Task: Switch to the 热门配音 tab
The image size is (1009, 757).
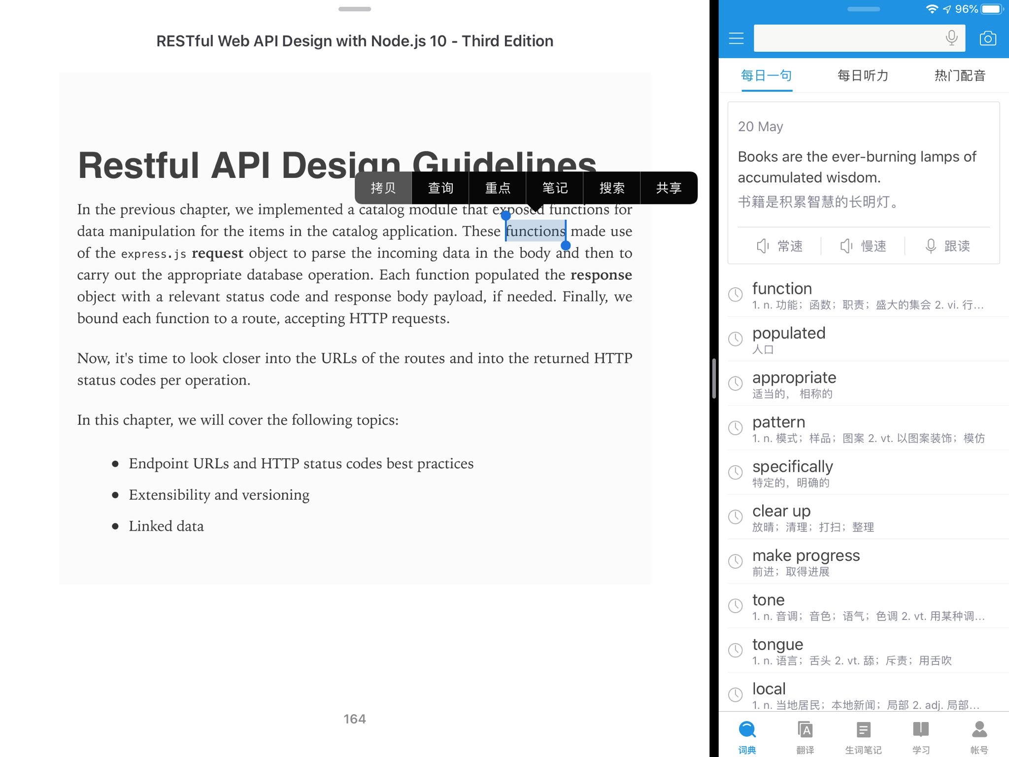Action: (960, 75)
